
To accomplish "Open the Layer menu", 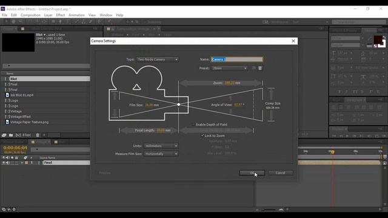I will (x=48, y=15).
